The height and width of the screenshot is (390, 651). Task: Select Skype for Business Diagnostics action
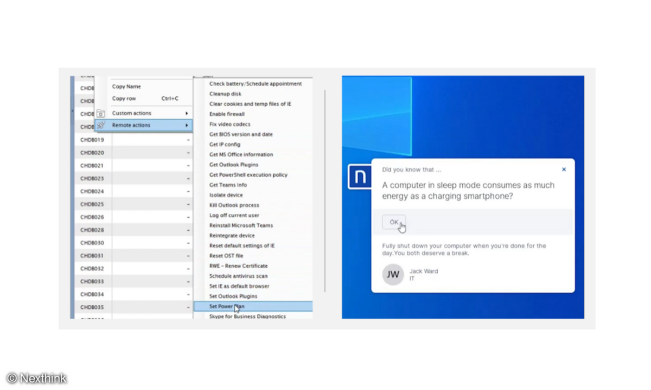coord(247,316)
